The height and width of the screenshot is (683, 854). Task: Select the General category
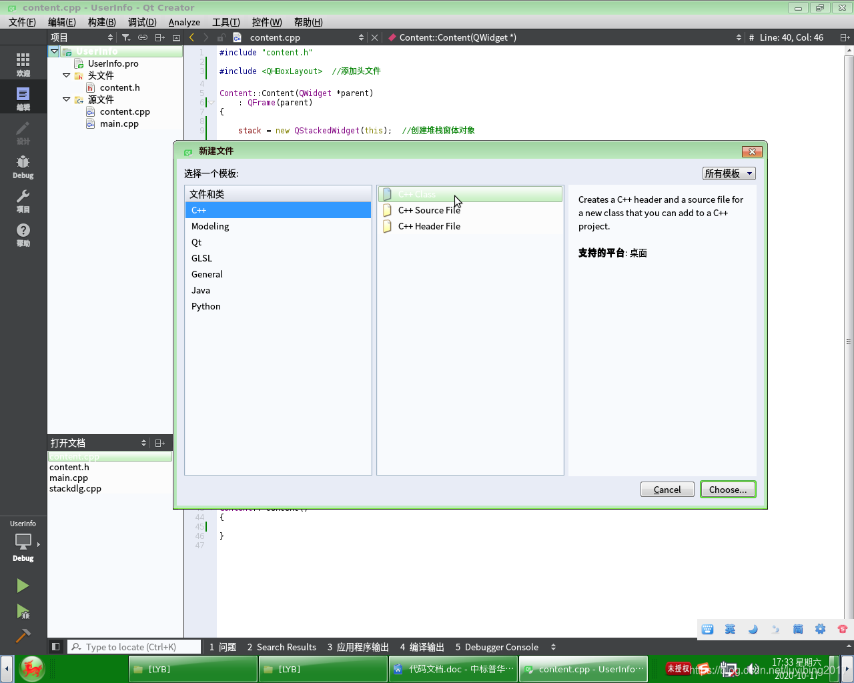pos(278,274)
